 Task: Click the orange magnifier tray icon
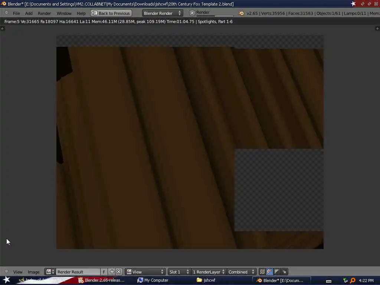(353, 281)
